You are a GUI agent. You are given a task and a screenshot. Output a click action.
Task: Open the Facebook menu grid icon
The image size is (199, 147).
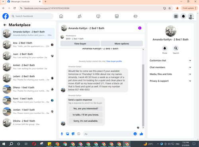[x=176, y=16]
